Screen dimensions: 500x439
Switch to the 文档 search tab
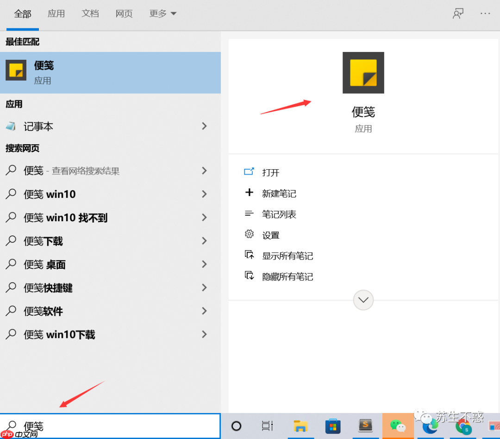(x=90, y=13)
